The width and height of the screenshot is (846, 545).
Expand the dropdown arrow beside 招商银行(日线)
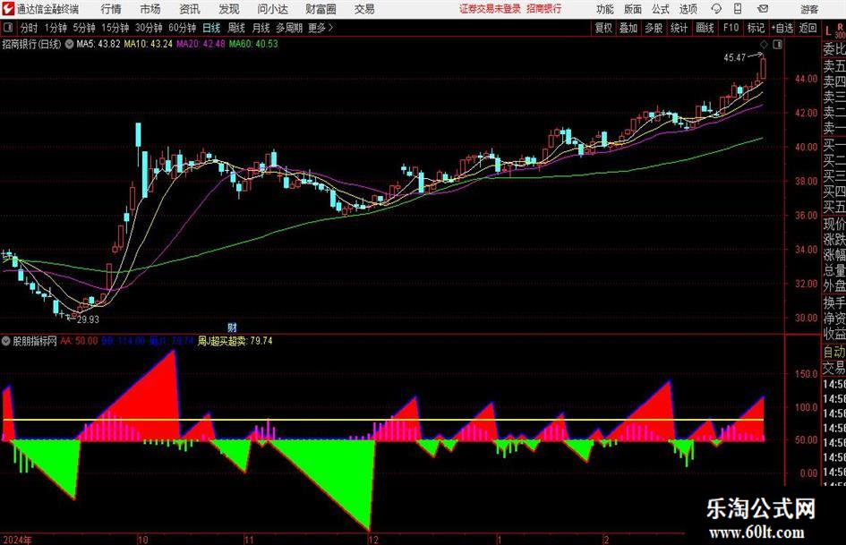[x=69, y=44]
